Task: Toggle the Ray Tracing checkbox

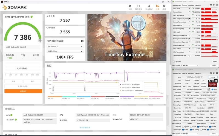Action: click(x=191, y=130)
